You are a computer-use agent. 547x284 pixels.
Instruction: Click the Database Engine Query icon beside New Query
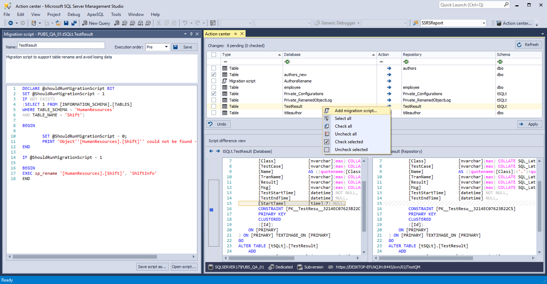click(x=117, y=23)
